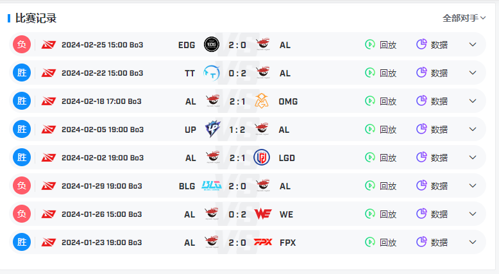The height and width of the screenshot is (274, 499).
Task: Open 回放 replay for AL vs LGD
Action: point(380,157)
